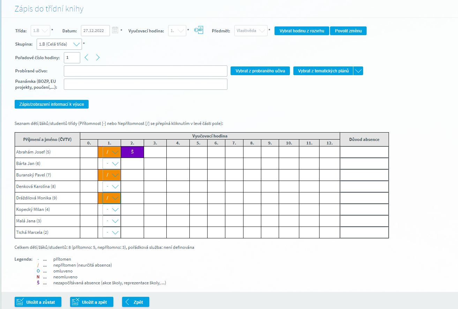Click the student name Kopecký Milan (4)
The height and width of the screenshot is (309, 458).
pos(33,209)
